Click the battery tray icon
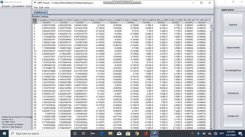 point(204,134)
